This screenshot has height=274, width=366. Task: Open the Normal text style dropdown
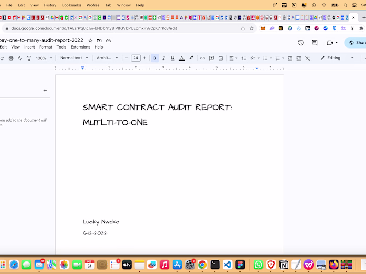point(74,58)
